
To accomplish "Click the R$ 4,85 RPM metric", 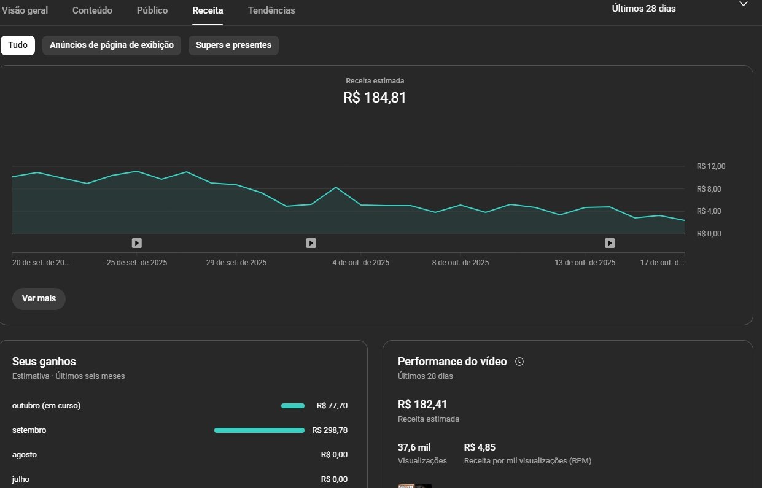I will pyautogui.click(x=480, y=447).
